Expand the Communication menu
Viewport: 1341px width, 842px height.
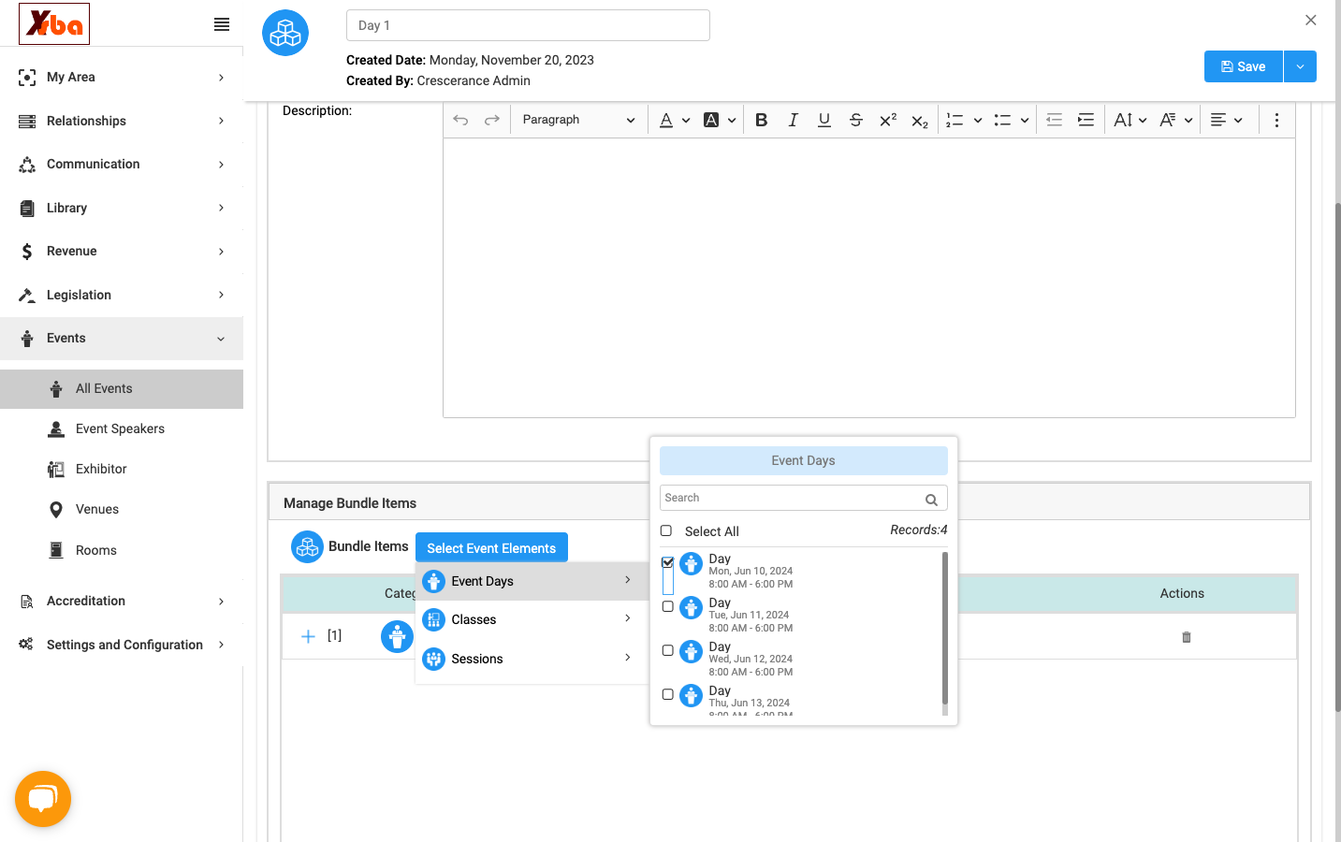pos(122,164)
